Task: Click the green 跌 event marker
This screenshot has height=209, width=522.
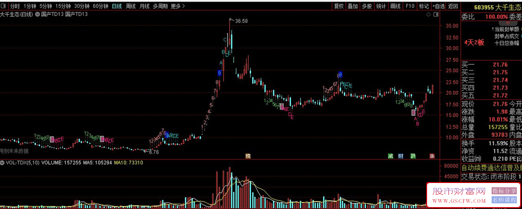Action: (413, 156)
